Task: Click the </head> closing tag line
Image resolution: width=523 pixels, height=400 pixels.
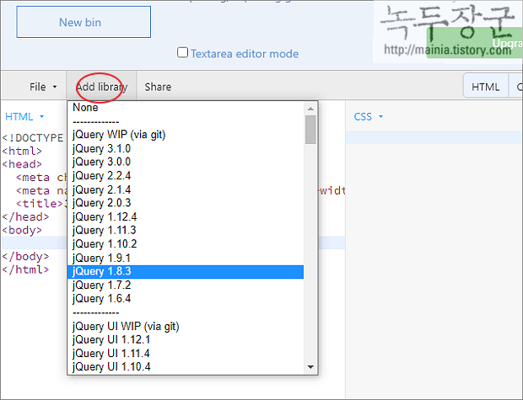Action: [x=25, y=216]
